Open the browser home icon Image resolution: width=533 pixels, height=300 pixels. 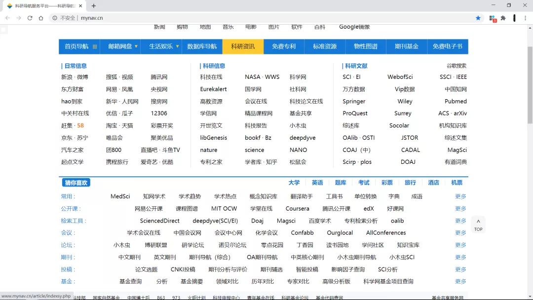point(41,18)
